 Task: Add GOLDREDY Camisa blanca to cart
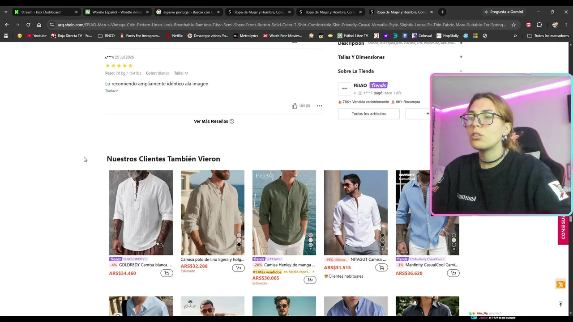click(167, 273)
